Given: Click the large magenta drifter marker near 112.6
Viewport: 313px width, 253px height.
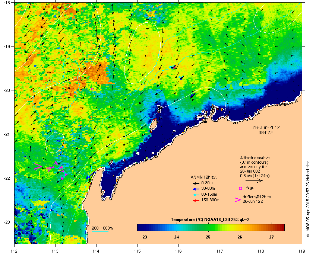Looking at the screenshot, I should point(38,166).
